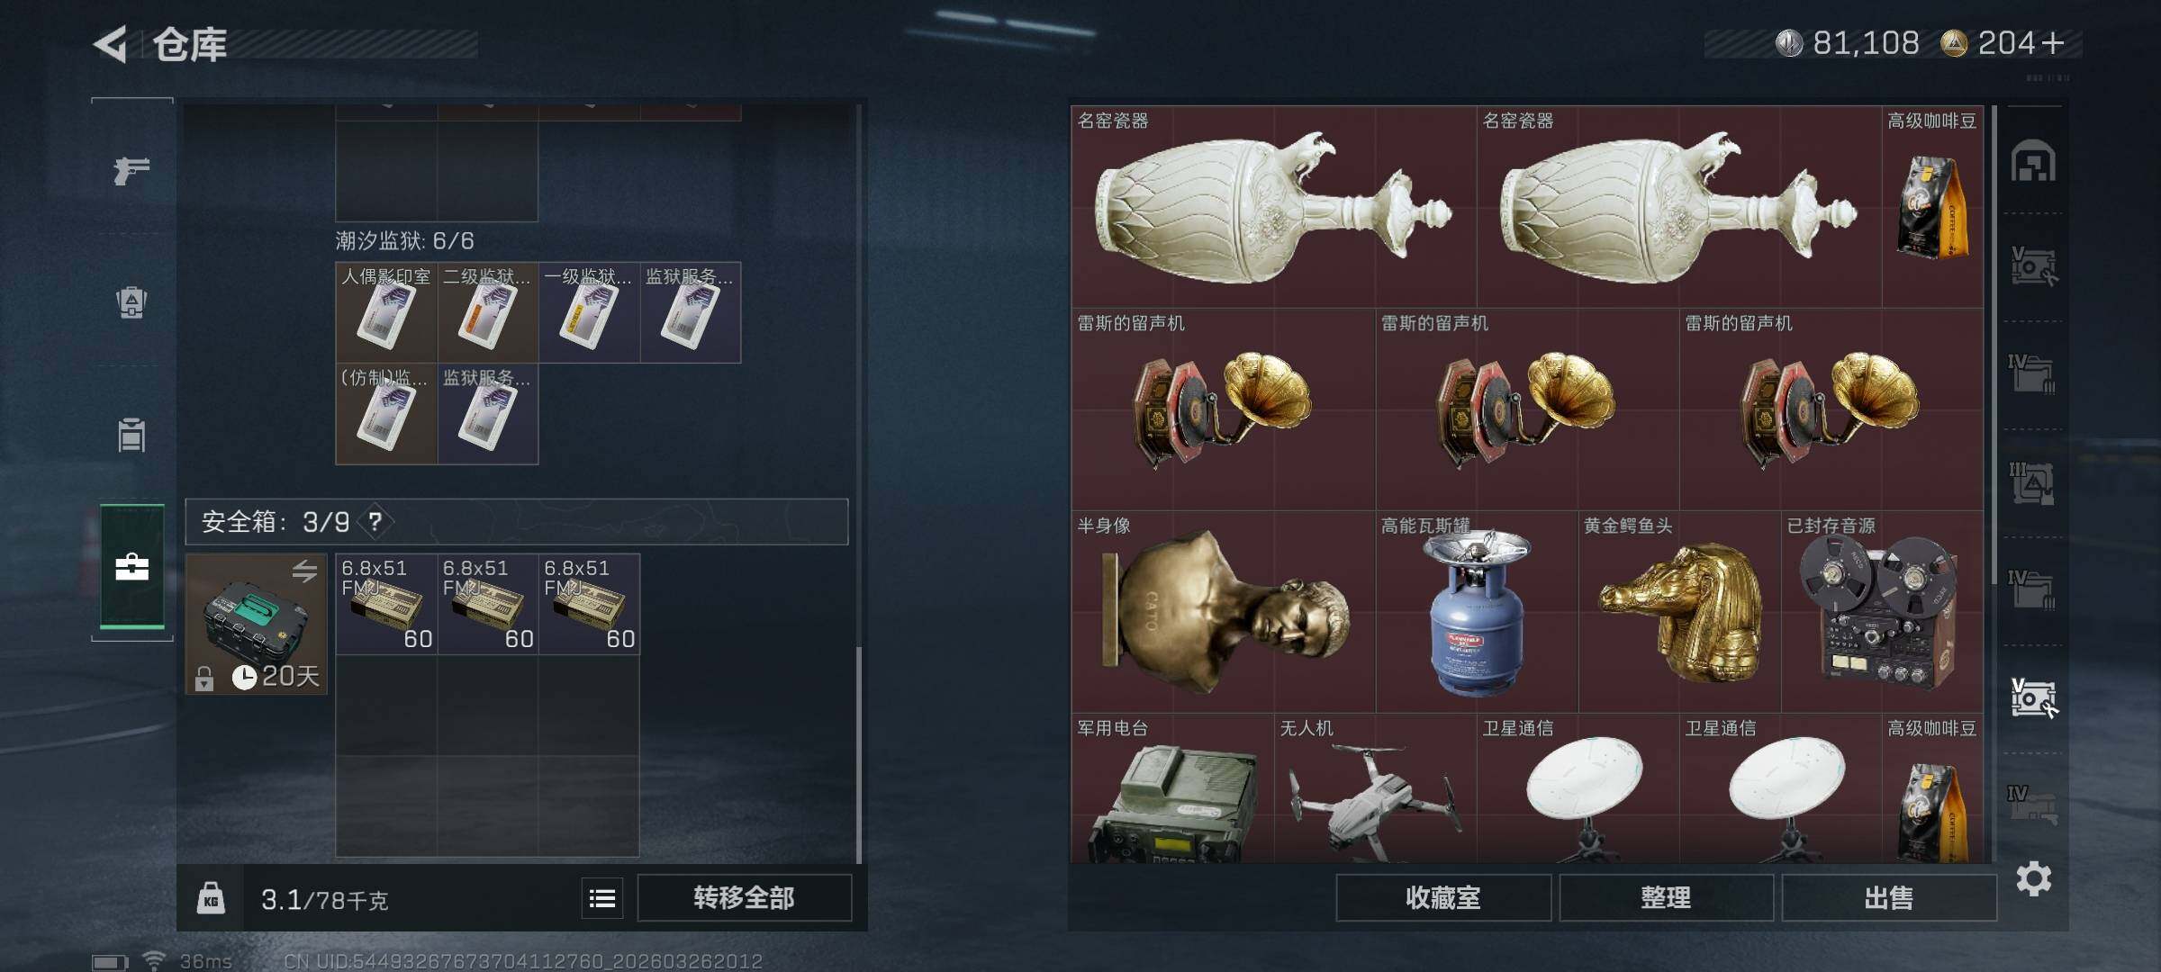
Task: Add currency with the plus next to 204
Action: coord(2053,43)
